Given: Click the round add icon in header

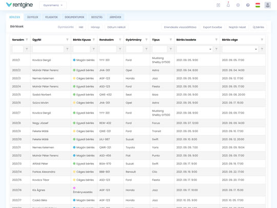Looking at the screenshot, I should (238, 5).
